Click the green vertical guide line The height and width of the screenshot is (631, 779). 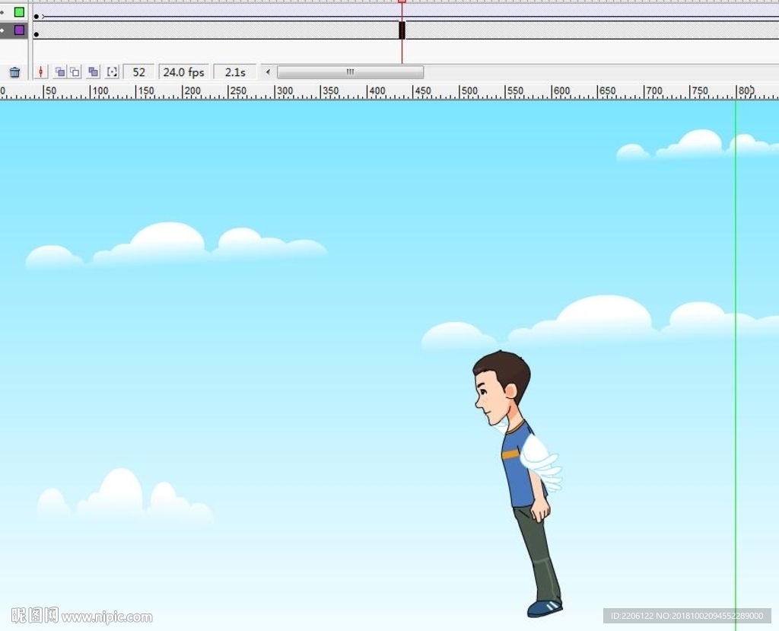[x=736, y=365]
